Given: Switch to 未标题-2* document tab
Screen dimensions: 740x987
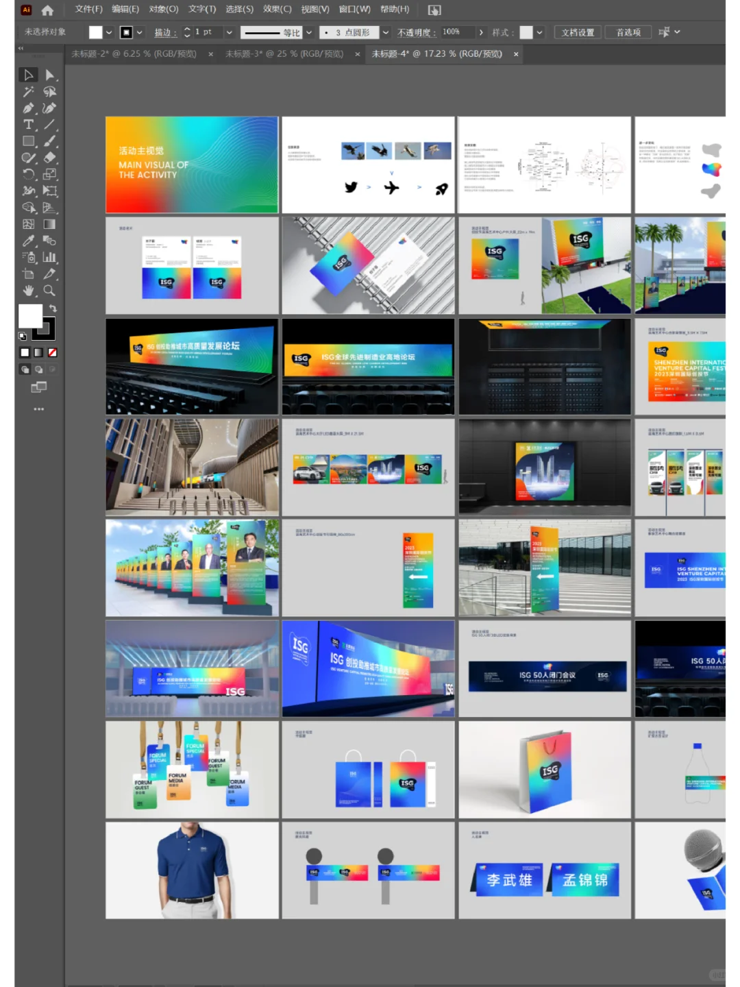Looking at the screenshot, I should (x=134, y=53).
